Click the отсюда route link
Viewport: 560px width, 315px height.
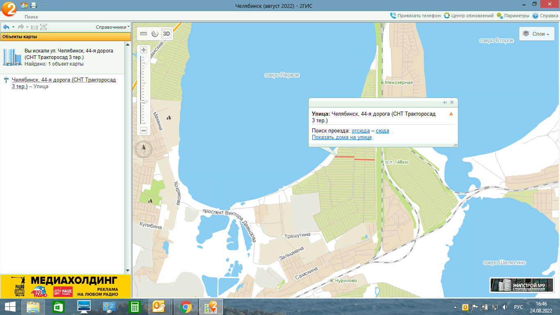pos(361,131)
